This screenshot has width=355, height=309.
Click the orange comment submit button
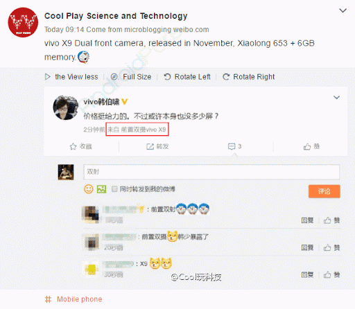pos(324,191)
